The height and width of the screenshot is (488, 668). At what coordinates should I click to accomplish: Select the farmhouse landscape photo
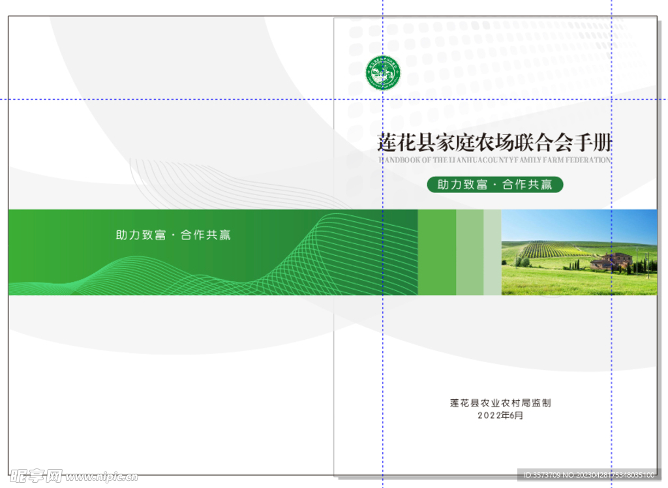pyautogui.click(x=579, y=252)
